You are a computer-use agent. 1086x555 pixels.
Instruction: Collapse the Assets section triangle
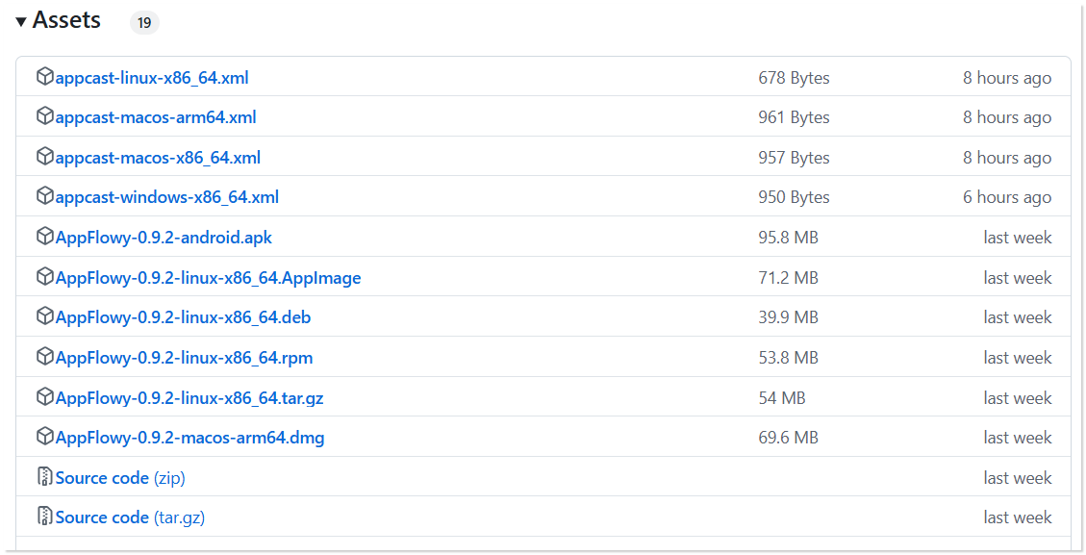21,22
